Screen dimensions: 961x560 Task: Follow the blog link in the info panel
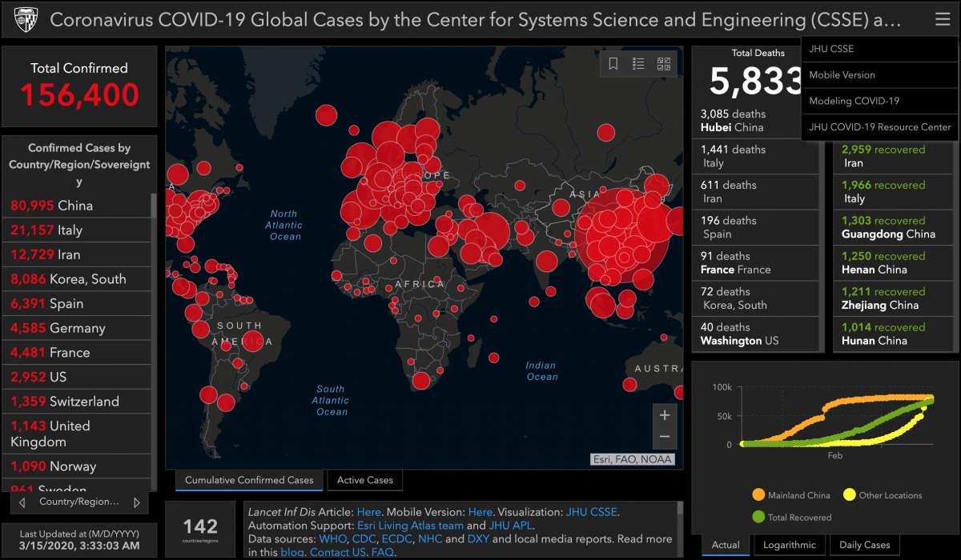click(x=291, y=553)
